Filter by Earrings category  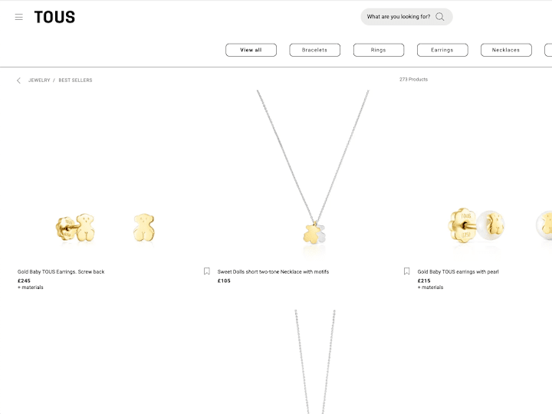pos(442,50)
